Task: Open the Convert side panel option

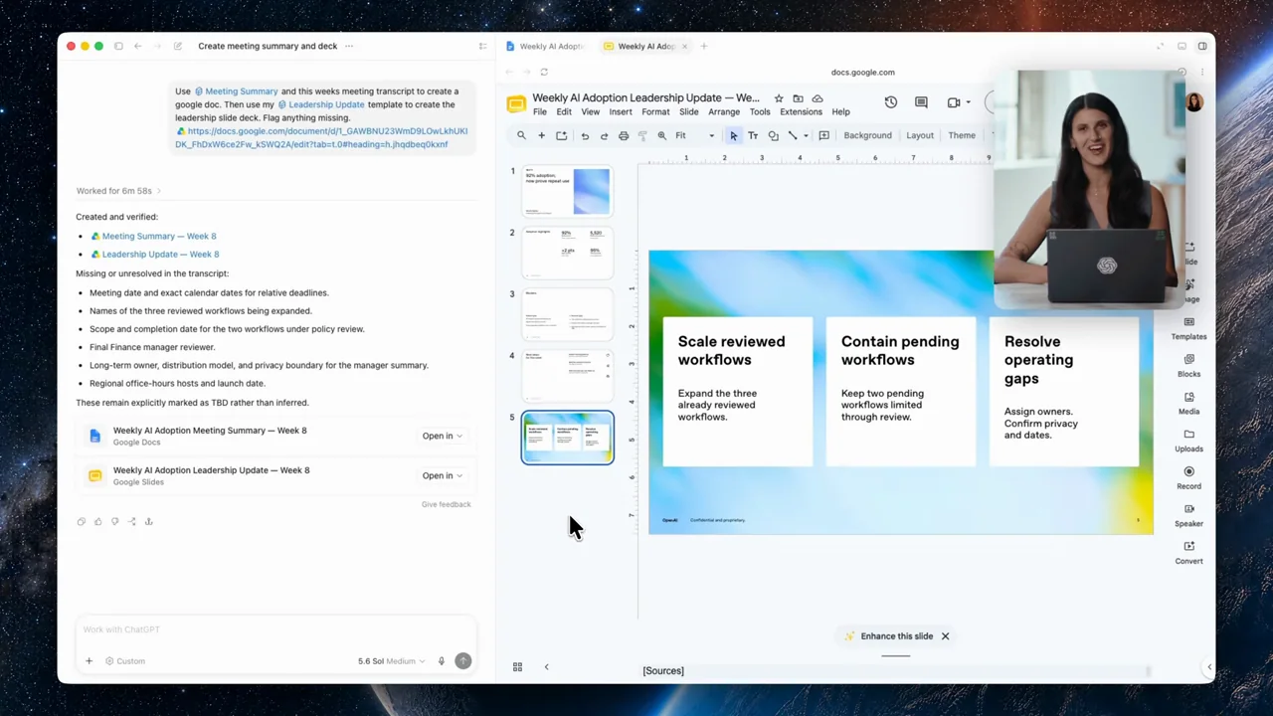Action: click(x=1188, y=553)
